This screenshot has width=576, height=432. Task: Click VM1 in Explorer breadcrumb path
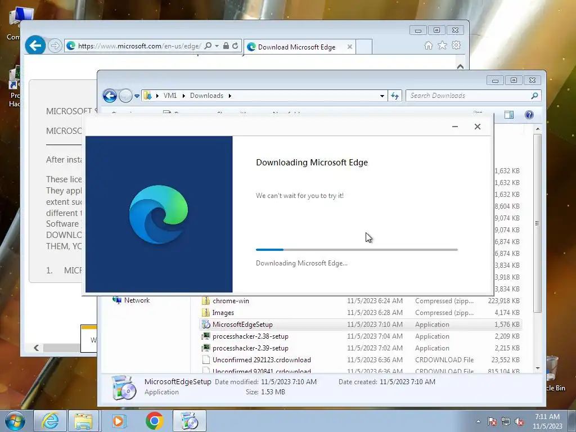click(x=170, y=96)
